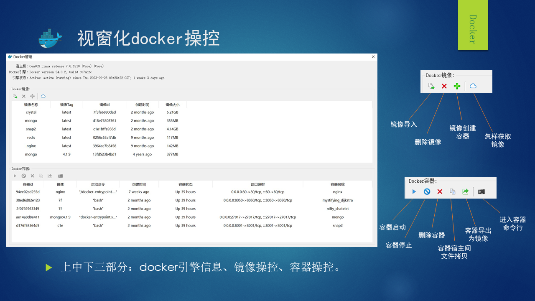Click enlarged image import icon in Docker镜像 callout
Image resolution: width=535 pixels, height=301 pixels.
[x=431, y=86]
